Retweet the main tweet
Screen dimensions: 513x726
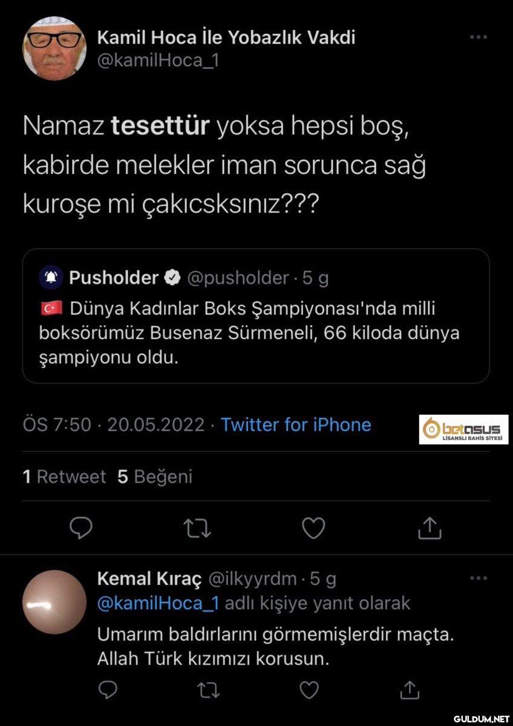(198, 528)
